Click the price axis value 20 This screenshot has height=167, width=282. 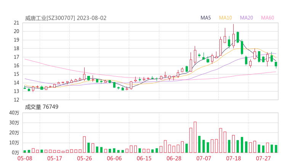(x=16, y=32)
